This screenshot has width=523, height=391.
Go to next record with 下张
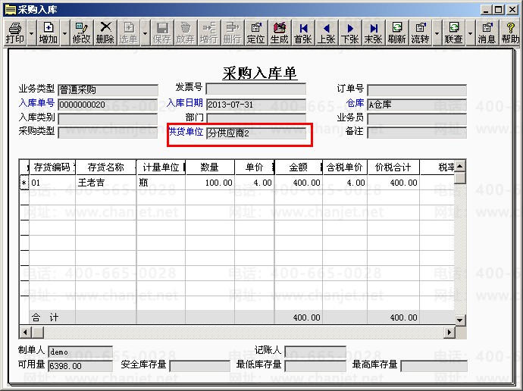(349, 33)
